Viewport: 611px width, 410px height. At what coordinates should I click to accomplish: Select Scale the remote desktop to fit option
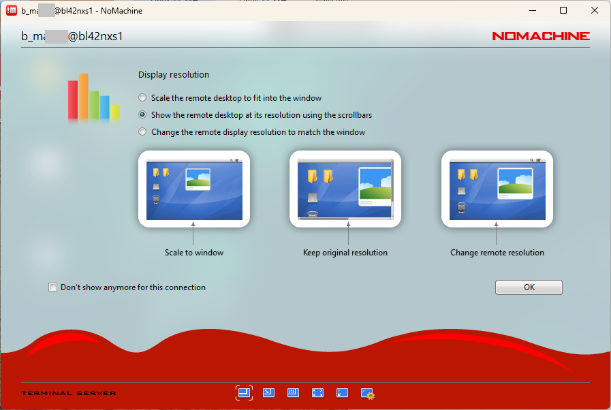coord(142,98)
